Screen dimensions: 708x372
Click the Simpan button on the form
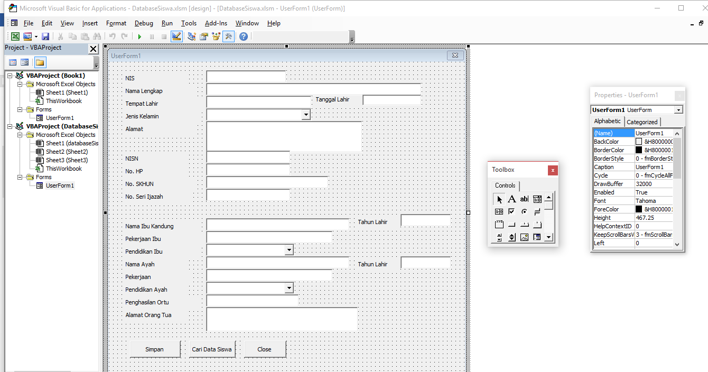point(154,349)
